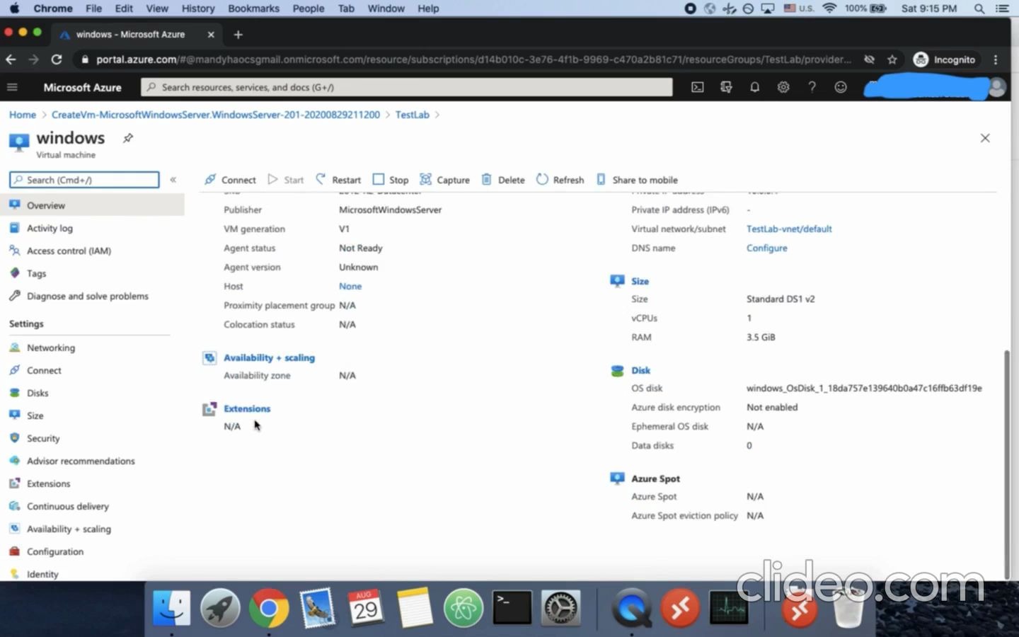Screen dimensions: 1019x637
Task: Reload the browser page
Action: [x=57, y=59]
